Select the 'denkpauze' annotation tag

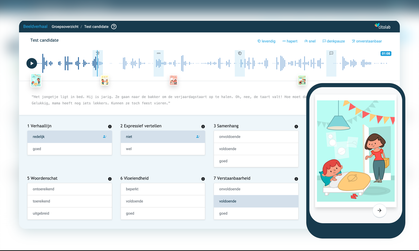click(333, 41)
